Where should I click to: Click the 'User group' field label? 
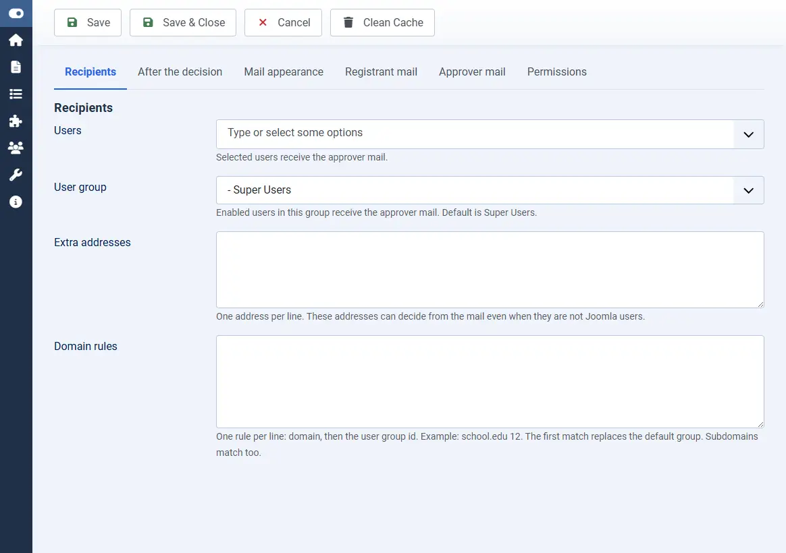point(80,187)
